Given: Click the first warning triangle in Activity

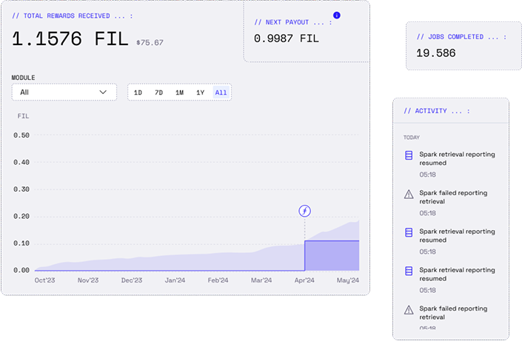Looking at the screenshot, I should click(x=408, y=194).
